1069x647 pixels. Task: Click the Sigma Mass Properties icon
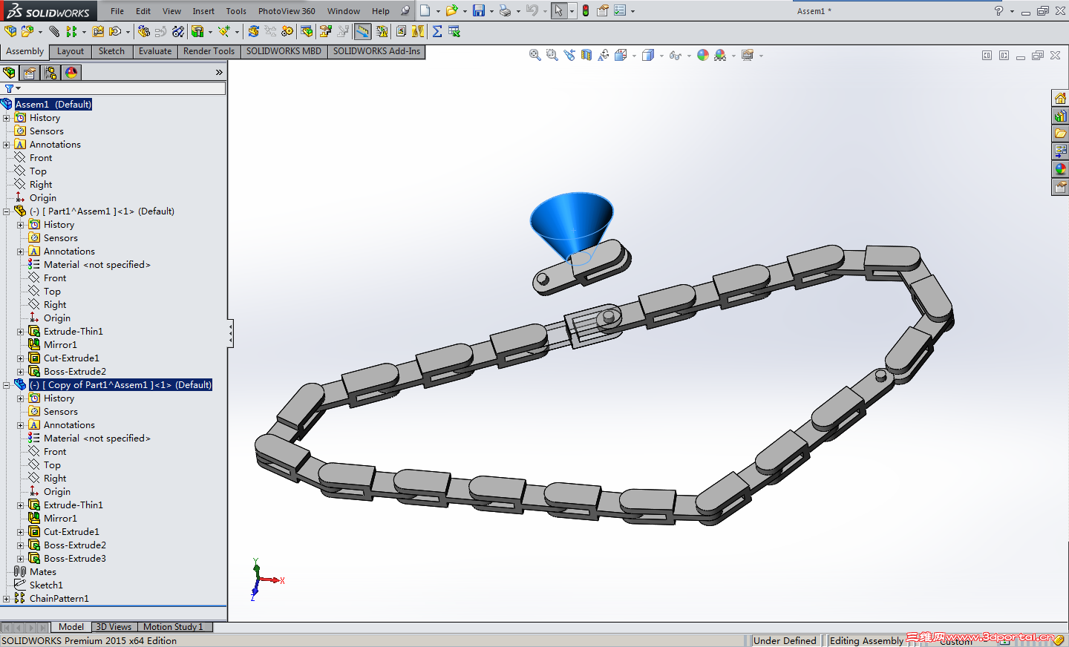pyautogui.click(x=437, y=31)
